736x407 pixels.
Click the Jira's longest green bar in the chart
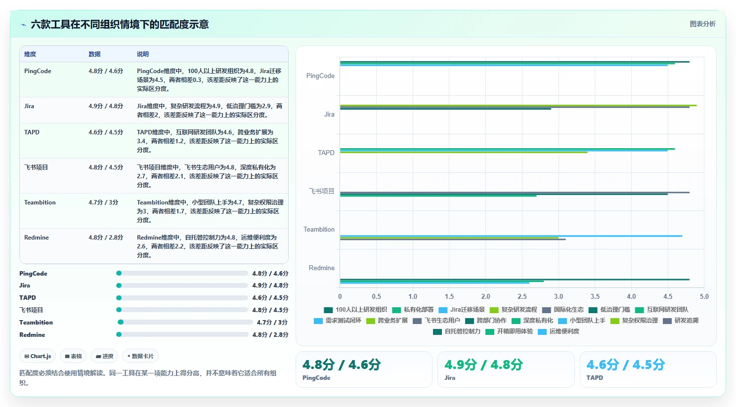coord(518,105)
